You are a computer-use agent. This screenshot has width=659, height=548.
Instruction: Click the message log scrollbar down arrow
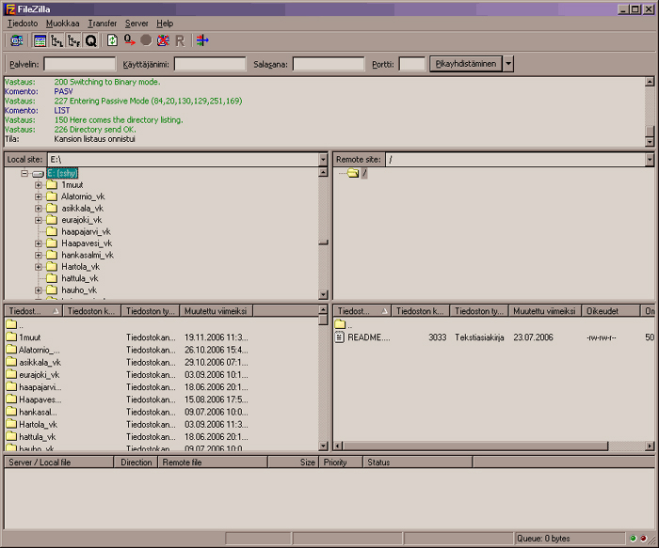point(650,141)
